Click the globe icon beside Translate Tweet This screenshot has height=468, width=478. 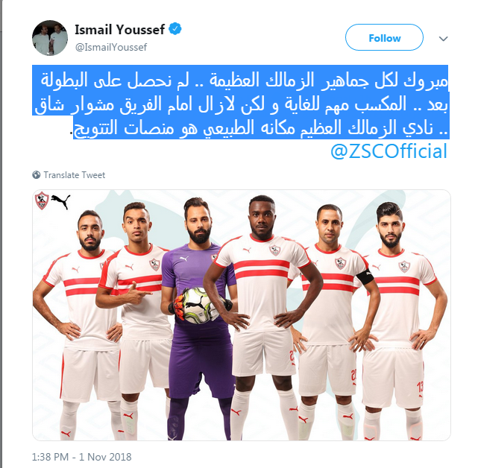[x=37, y=175]
